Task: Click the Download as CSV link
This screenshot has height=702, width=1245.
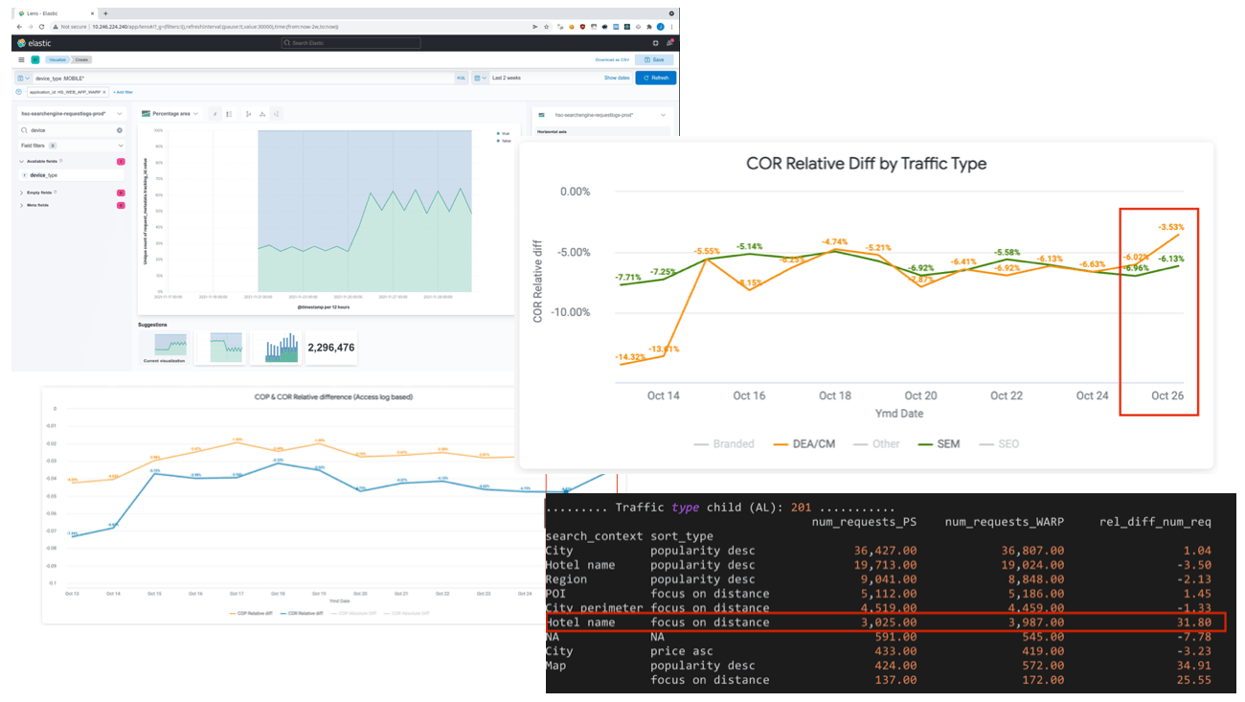Action: coord(610,60)
